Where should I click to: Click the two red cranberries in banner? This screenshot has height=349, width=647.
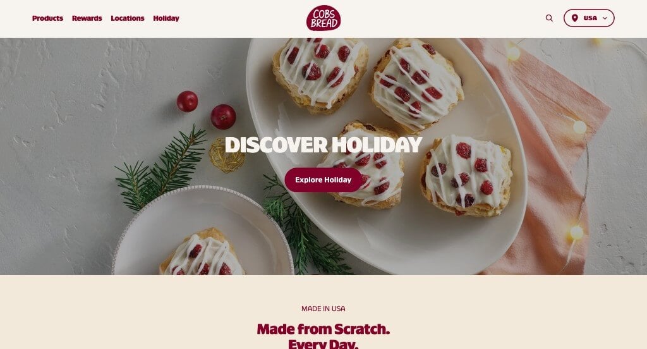point(207,110)
